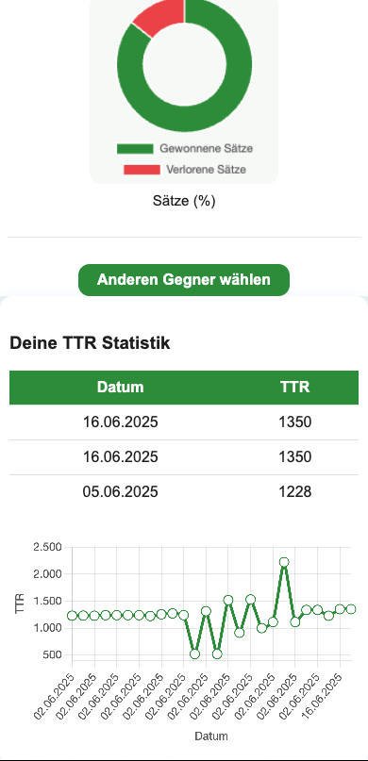368x761 pixels.
Task: Click the first data point on the TTR line
Action: tap(72, 616)
